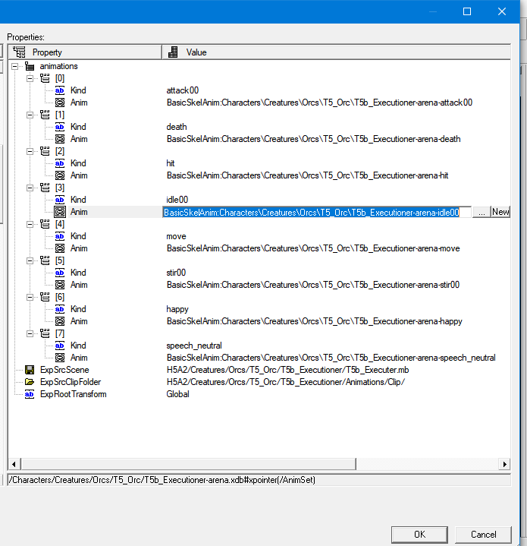
Task: Click the struct icon beside [7]
Action: 45,333
